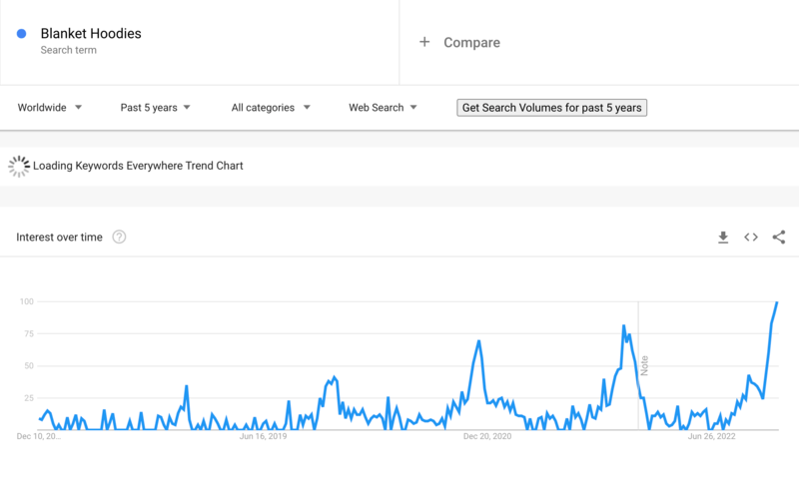Click the Jun 16, 2019 axis label
This screenshot has height=488, width=799.
263,436
